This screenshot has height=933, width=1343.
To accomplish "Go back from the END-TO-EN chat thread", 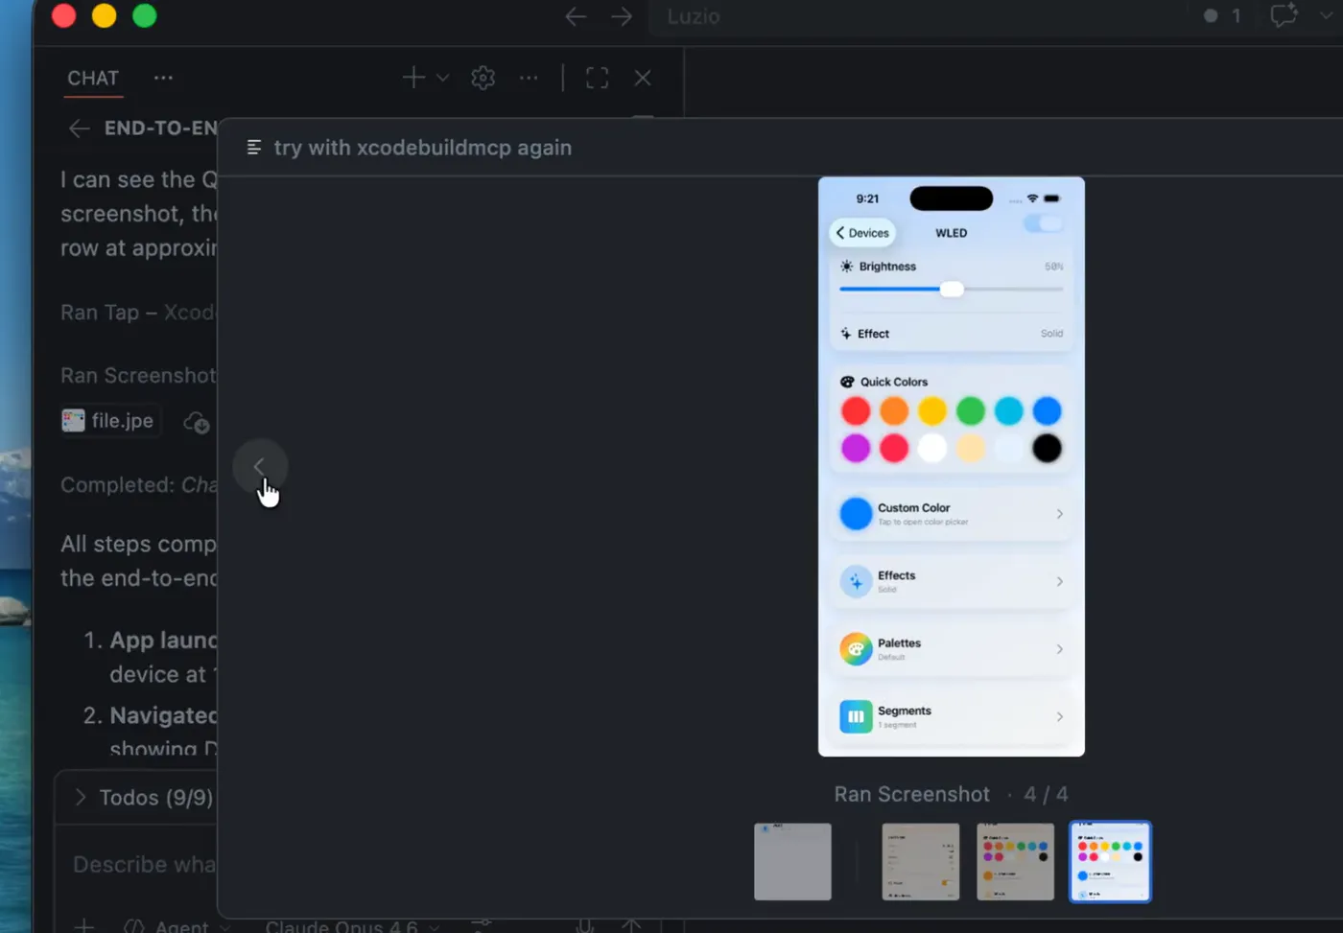I will point(80,128).
